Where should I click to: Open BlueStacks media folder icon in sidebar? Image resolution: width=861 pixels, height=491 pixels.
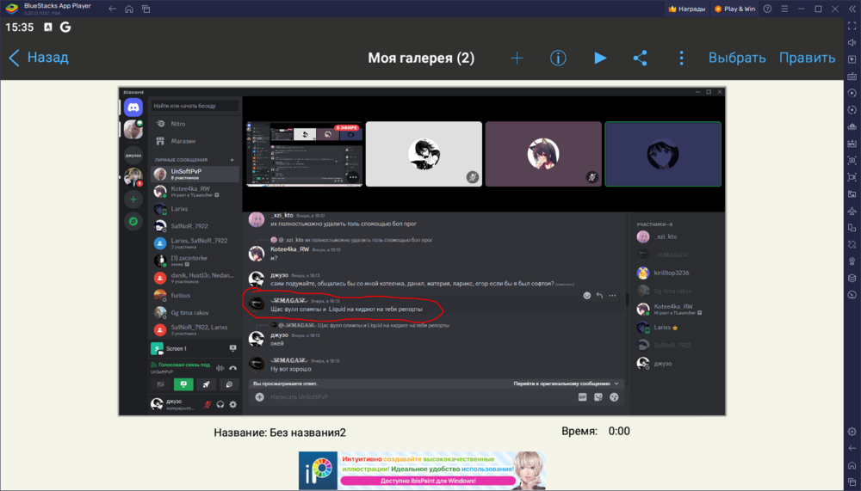point(852,193)
